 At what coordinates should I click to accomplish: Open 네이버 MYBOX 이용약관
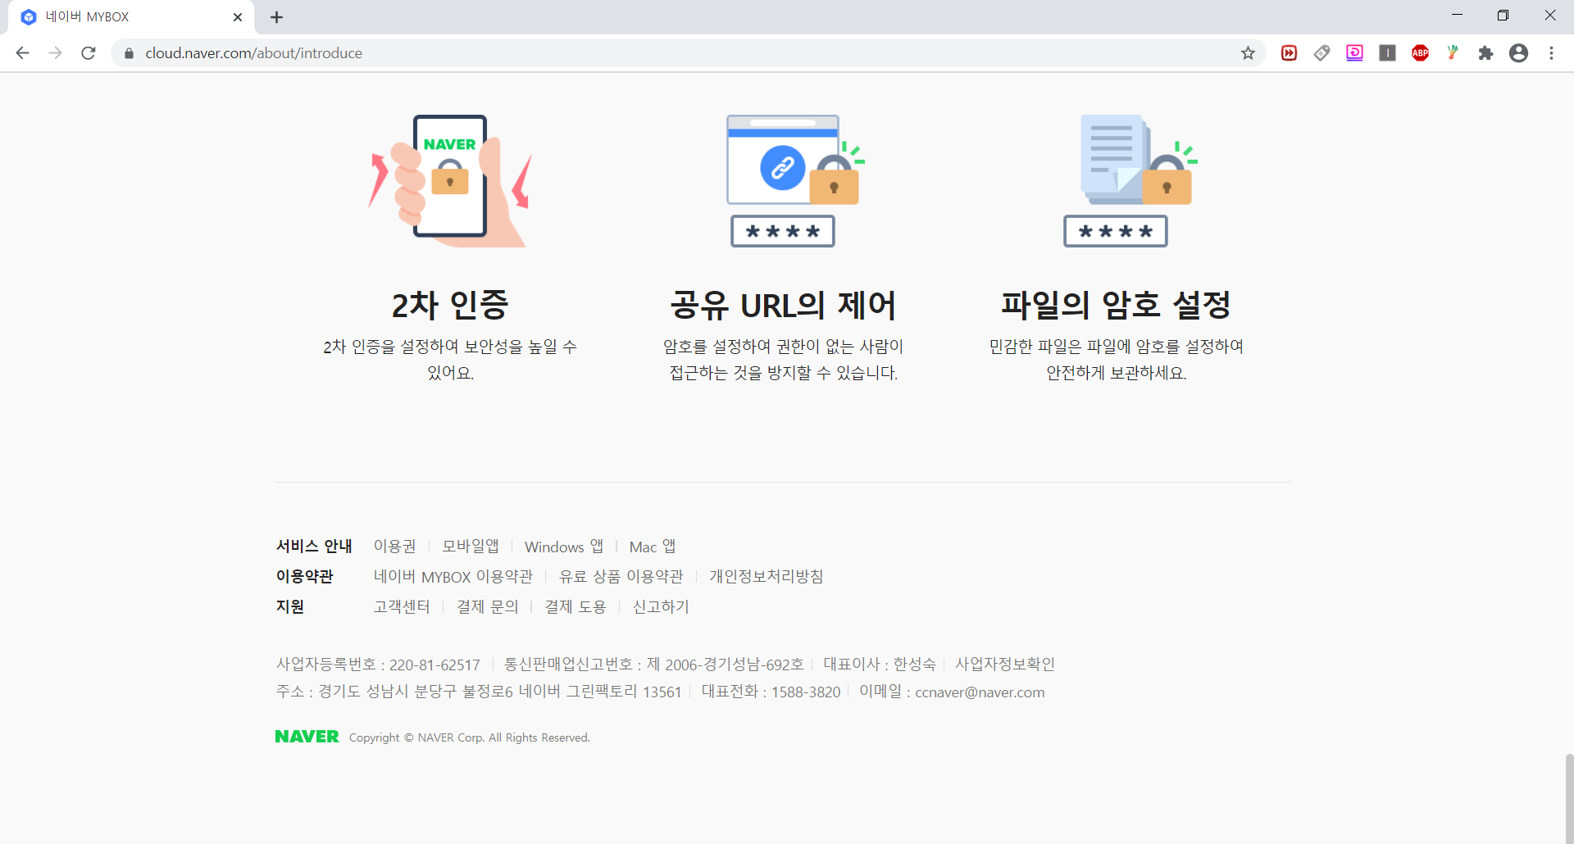click(453, 577)
